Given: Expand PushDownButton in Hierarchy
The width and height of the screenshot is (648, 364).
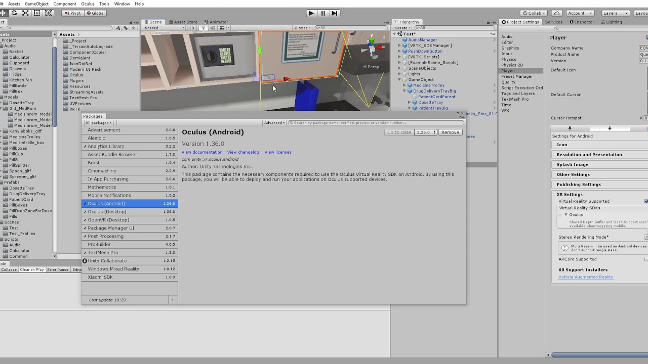Looking at the screenshot, I should tap(399, 51).
